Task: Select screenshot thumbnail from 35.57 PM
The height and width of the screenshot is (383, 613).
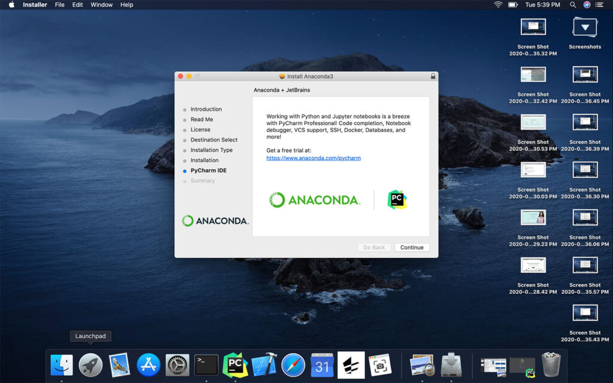Action: [x=585, y=265]
